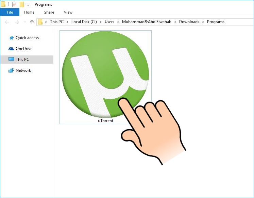Click the Network icon in sidebar
Screen dimensions: 254x198
(x=11, y=70)
